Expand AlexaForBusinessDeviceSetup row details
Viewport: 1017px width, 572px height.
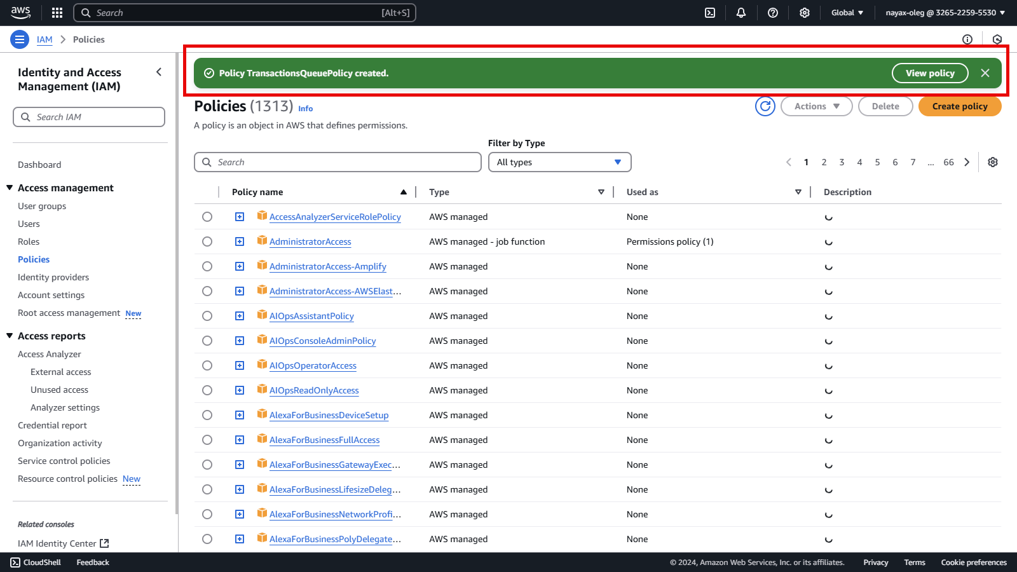[240, 415]
